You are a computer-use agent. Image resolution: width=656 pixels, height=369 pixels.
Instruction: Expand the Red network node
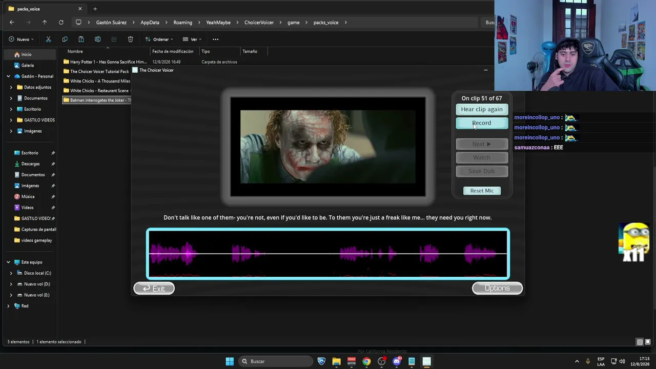tap(8, 306)
